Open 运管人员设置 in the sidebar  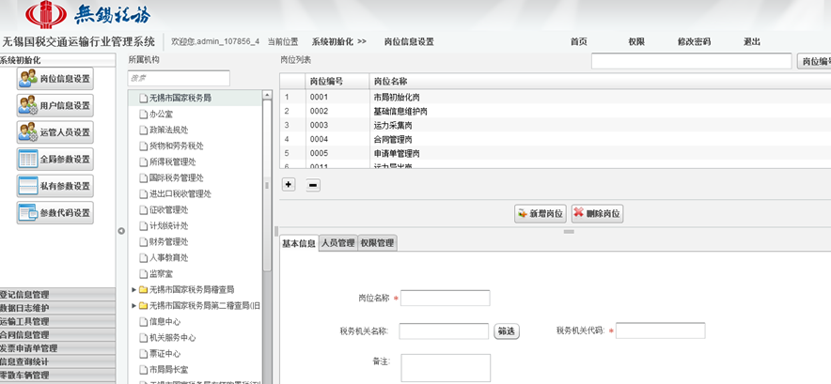click(x=55, y=132)
